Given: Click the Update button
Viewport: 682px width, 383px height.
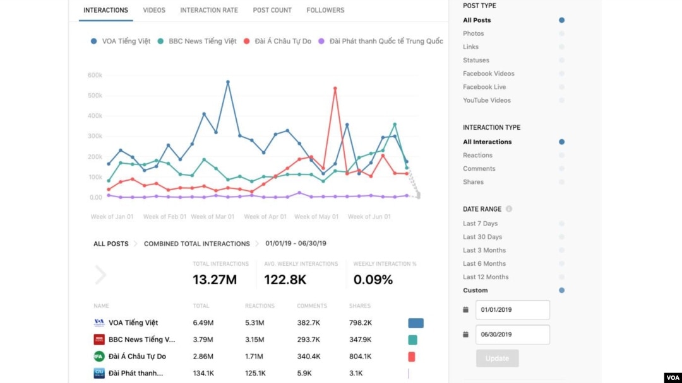Looking at the screenshot, I should (x=497, y=358).
